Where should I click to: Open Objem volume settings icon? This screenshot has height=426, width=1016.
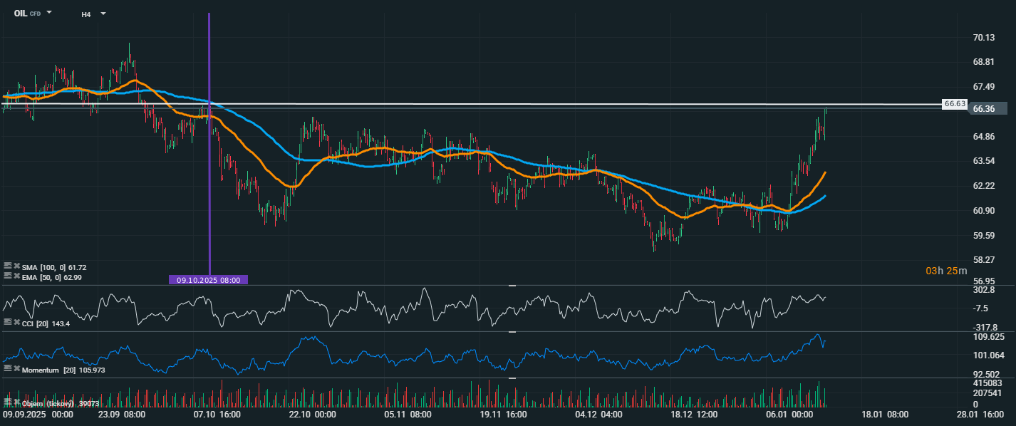8,403
